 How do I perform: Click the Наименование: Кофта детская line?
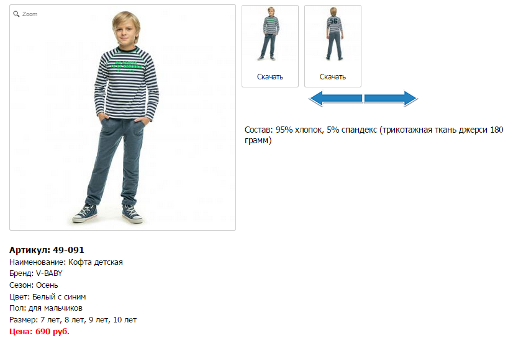pyautogui.click(x=66, y=262)
